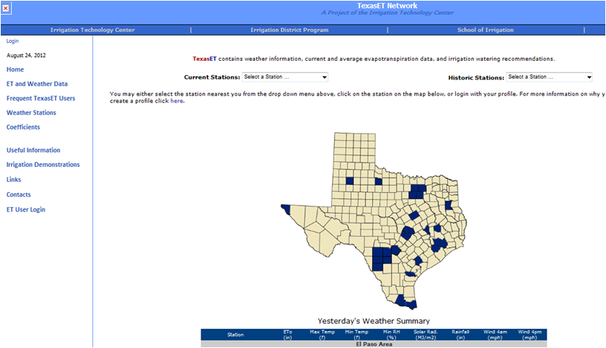Viewport: 606px width, 348px height.
Task: Open Frequent TexasET Users link
Action: 41,99
